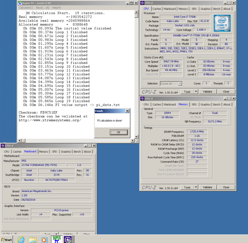248x243 pixels.
Task: Select Bench tab in Mainboard CPU-Z window
Action: pos(77,152)
